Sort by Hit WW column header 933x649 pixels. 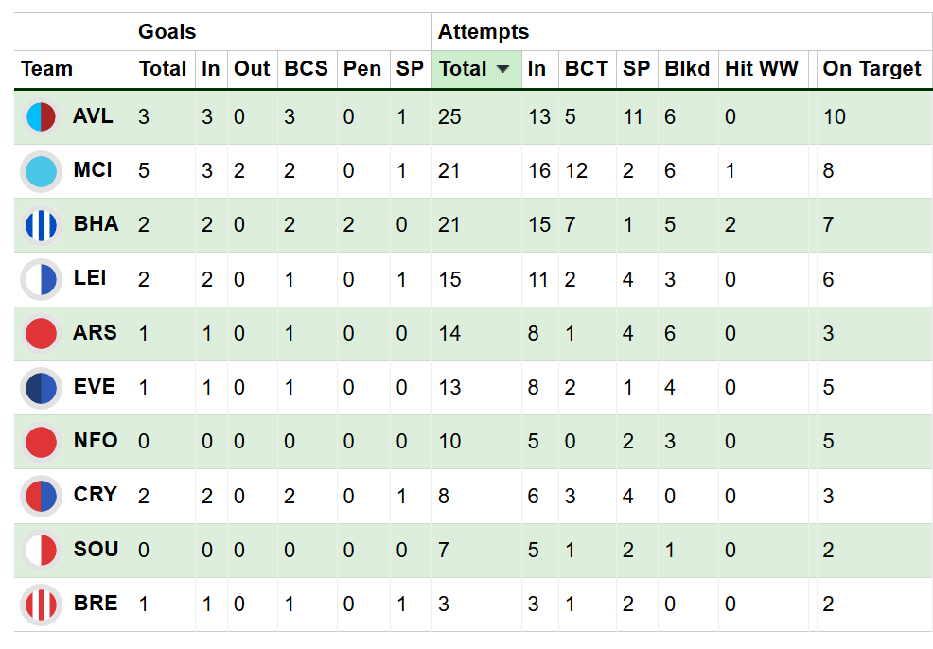pos(761,69)
